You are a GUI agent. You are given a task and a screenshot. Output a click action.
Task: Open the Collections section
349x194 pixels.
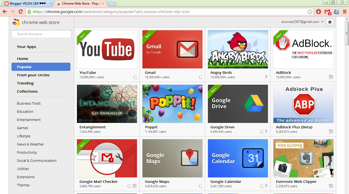point(27,91)
